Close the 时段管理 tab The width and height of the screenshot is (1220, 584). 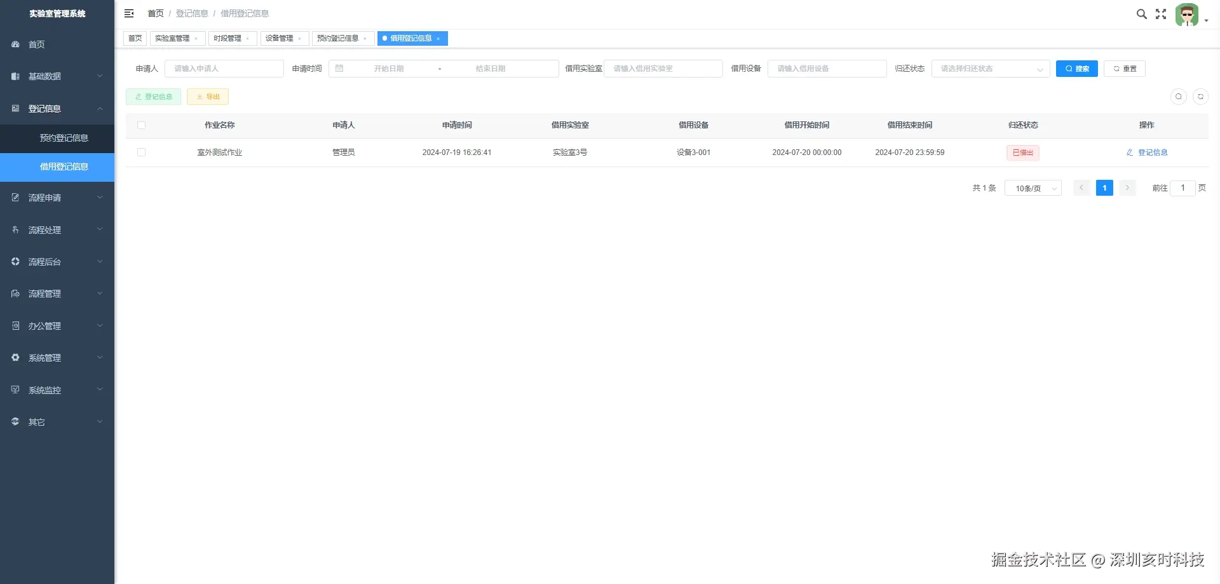tap(248, 39)
